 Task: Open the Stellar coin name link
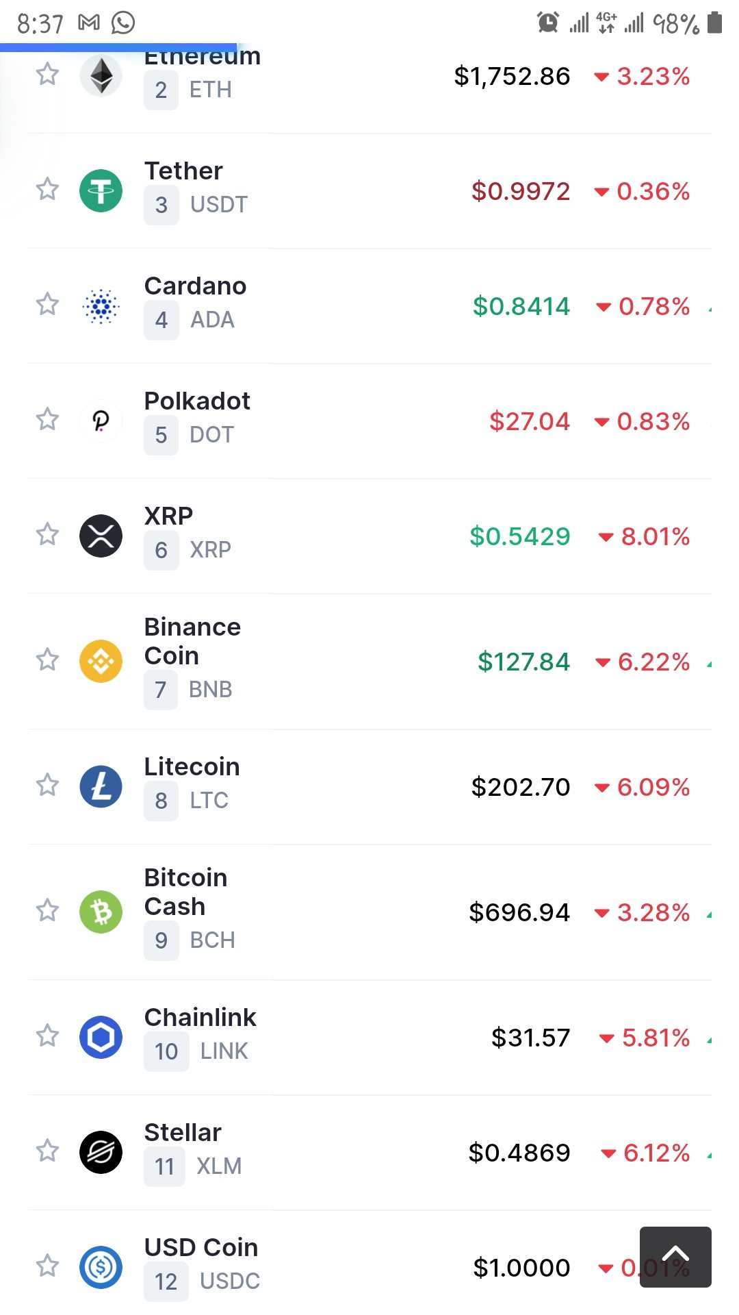(x=183, y=1132)
